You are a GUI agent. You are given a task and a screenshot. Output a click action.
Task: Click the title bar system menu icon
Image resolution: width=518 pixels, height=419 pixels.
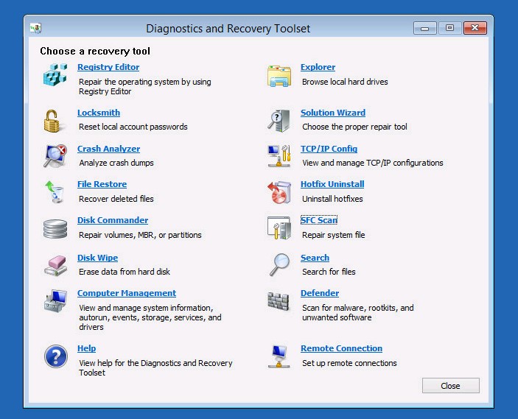(35, 29)
